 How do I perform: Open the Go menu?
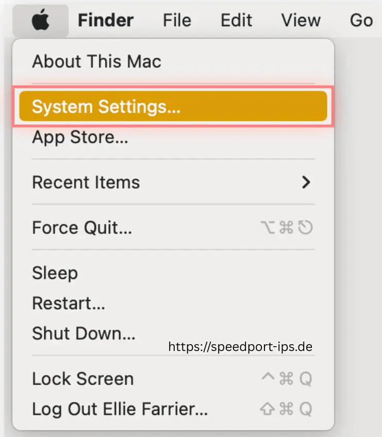[360, 20]
